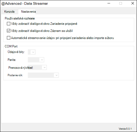Image resolution: width=137 pixels, height=132 pixels.
Task: Open the Podanie rúk dropdown
Action: (43, 75)
